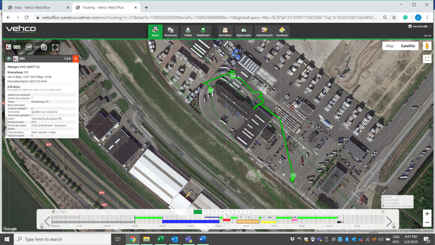Bookmark this page with star icon
The image size is (435, 245).
(394, 17)
